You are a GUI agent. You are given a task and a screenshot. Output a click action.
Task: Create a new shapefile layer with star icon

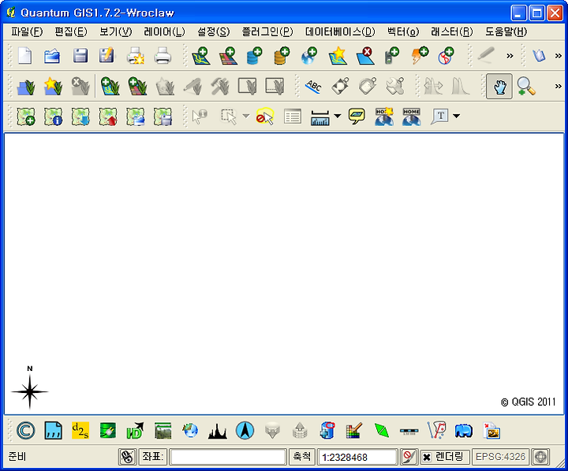point(338,56)
